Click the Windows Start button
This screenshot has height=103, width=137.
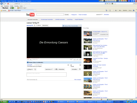pyautogui.click(x=4, y=102)
